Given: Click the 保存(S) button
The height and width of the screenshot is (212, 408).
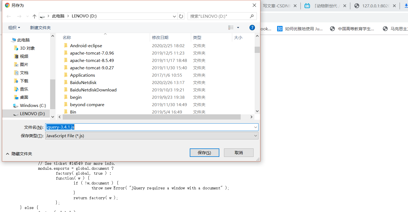Looking at the screenshot, I should pos(204,153).
